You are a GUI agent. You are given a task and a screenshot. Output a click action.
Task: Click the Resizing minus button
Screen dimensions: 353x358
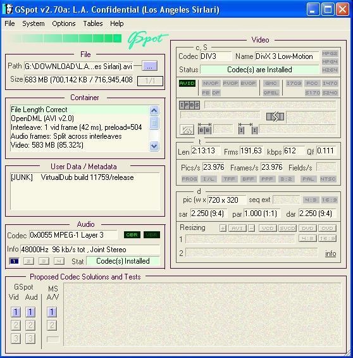pos(251,228)
